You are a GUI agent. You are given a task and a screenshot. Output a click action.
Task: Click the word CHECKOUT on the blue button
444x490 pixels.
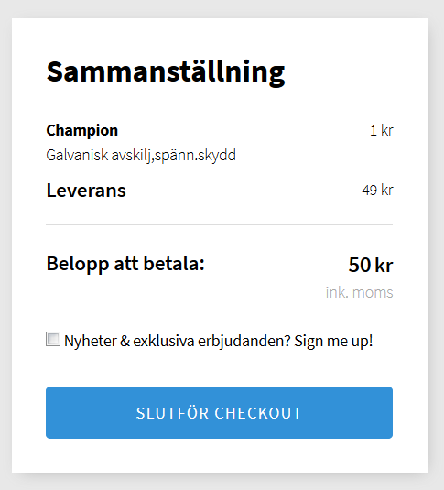(258, 413)
